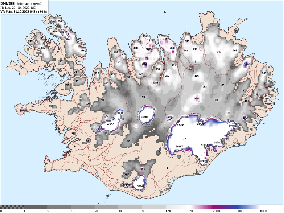
Task: Click the snow value 2467
Action: pos(126,174)
